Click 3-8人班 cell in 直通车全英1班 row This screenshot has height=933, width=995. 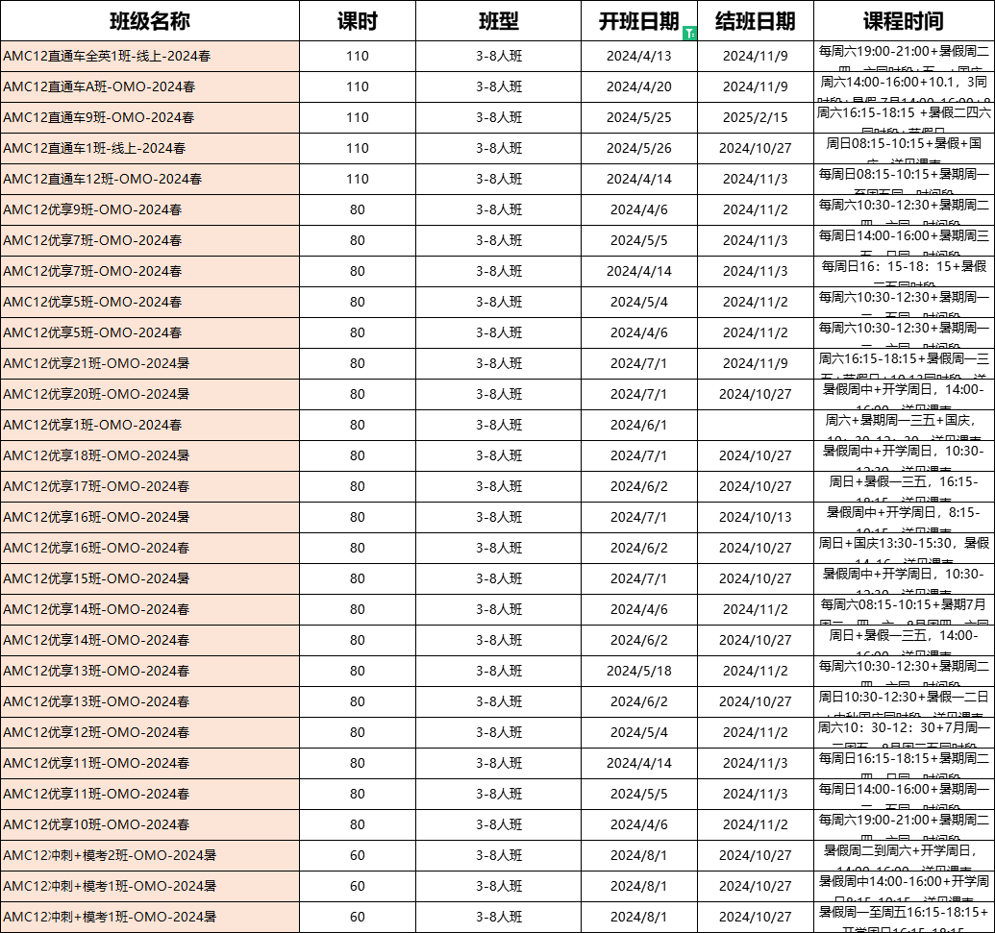click(x=499, y=57)
